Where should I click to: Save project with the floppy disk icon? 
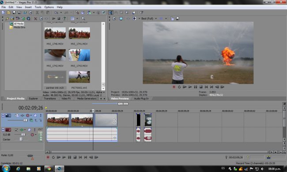click(14, 13)
